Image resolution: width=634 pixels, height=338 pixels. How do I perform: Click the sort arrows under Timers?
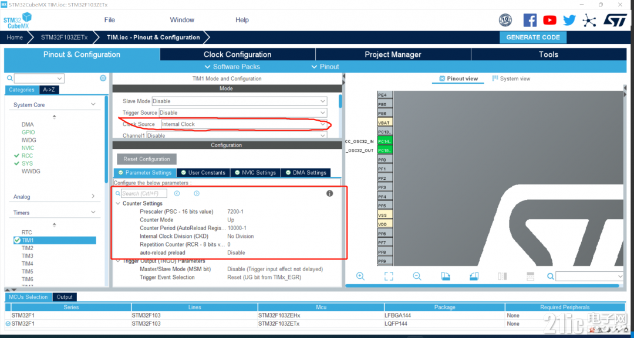[54, 225]
